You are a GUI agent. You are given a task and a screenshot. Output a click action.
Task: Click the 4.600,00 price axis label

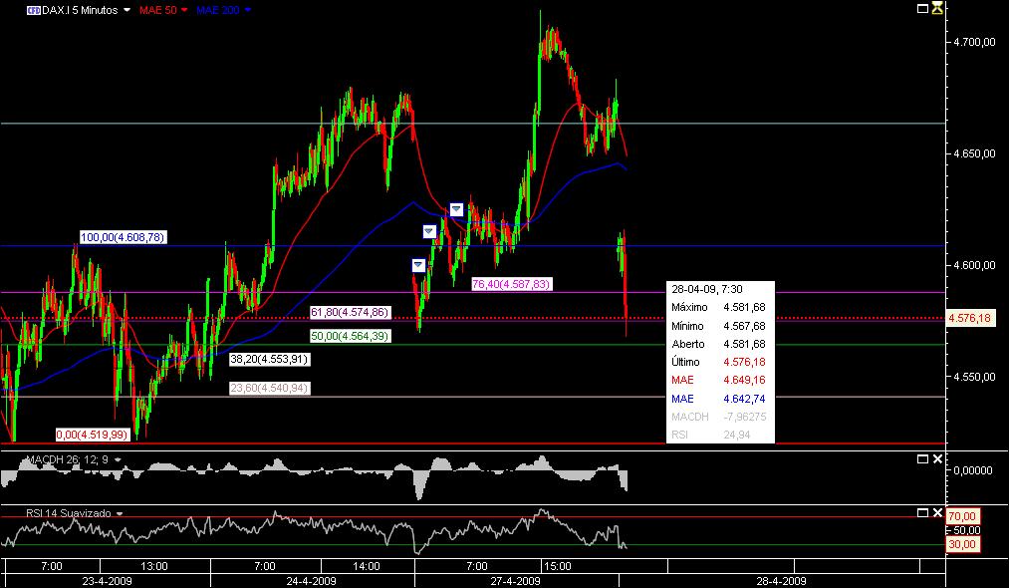click(974, 265)
